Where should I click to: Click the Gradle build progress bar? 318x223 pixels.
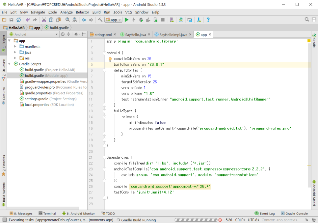coord(196,220)
